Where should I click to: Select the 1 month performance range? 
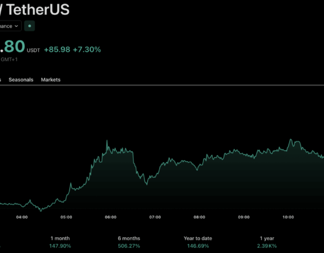(60, 238)
